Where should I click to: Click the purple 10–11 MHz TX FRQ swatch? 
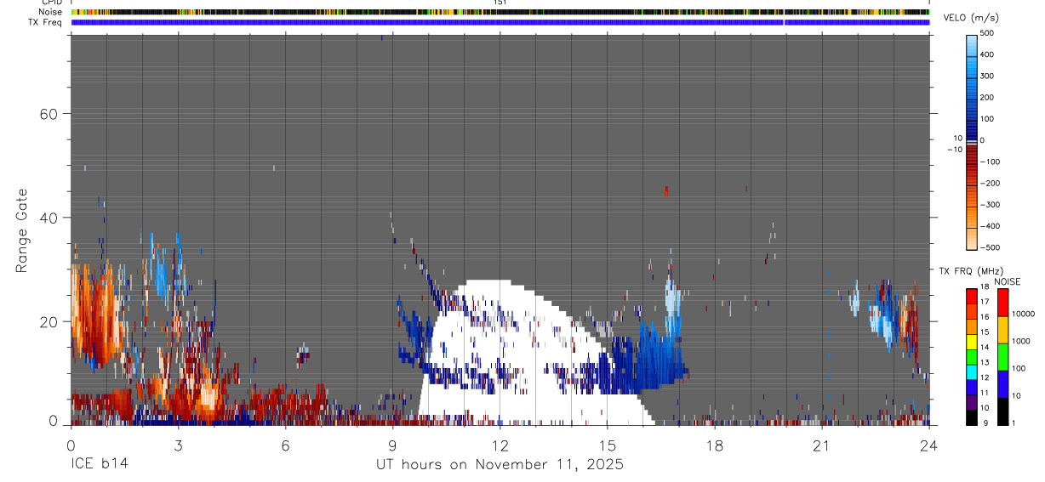pos(972,401)
